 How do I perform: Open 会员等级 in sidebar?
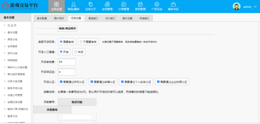(12, 46)
